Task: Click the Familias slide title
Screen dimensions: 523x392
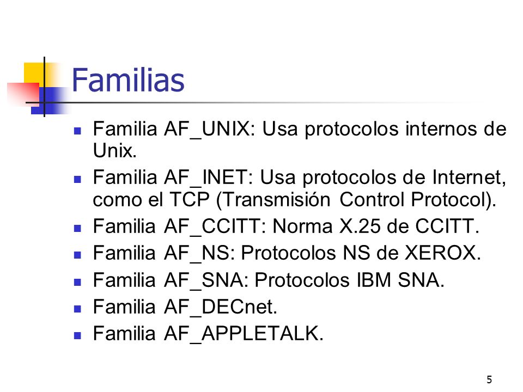Action: (128, 79)
